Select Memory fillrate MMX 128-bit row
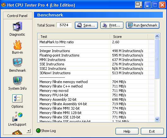The image size is (167, 138). point(96,113)
